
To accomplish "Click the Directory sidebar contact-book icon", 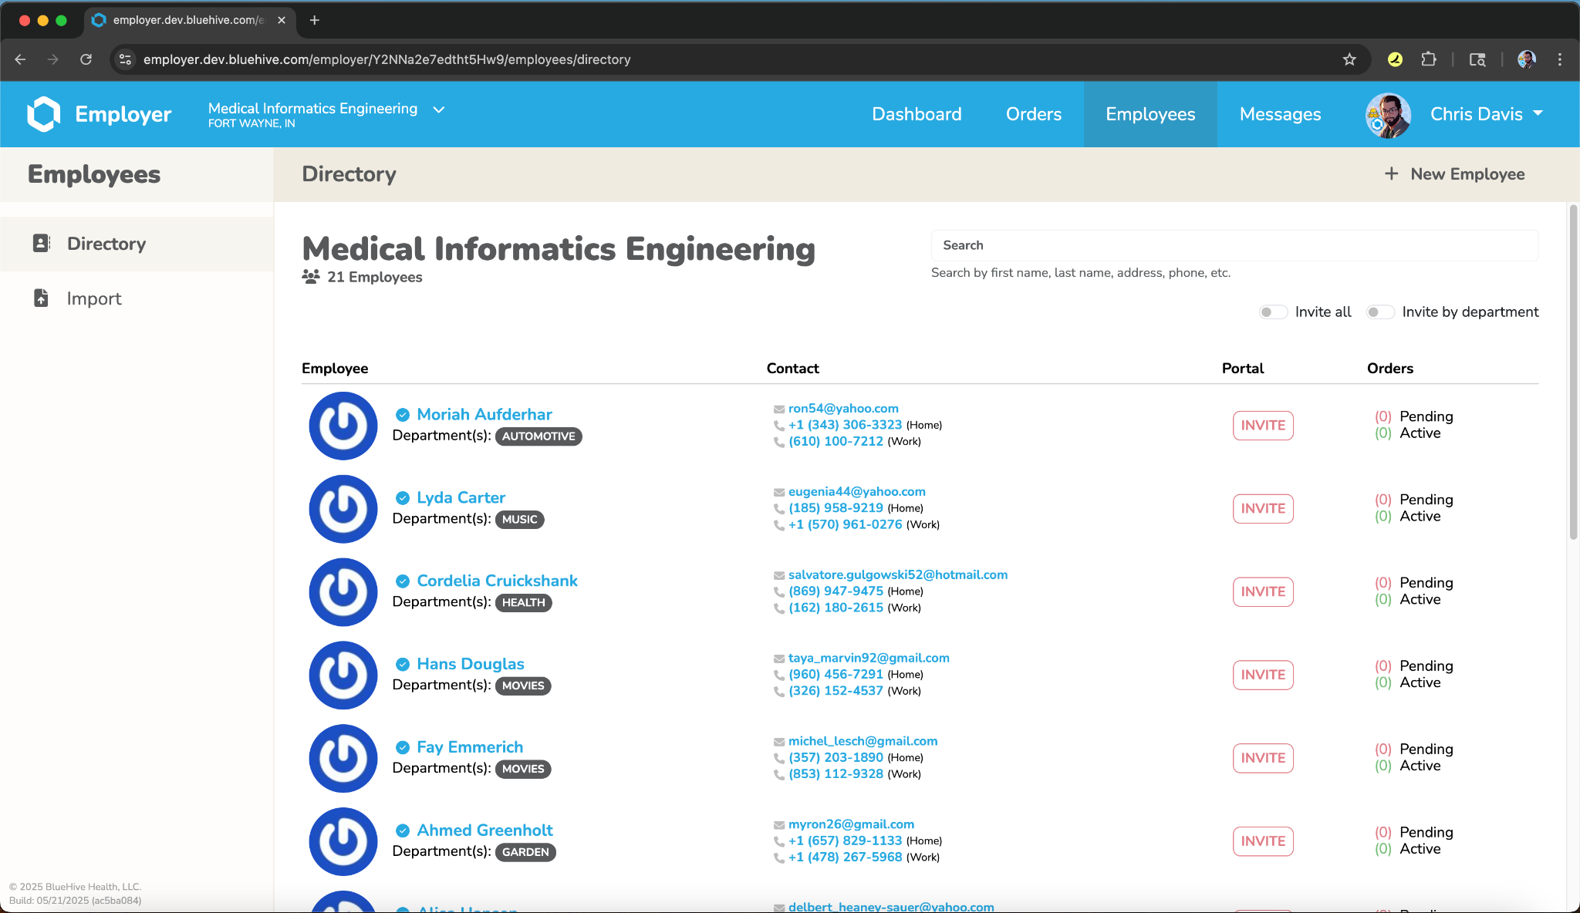I will pos(42,244).
